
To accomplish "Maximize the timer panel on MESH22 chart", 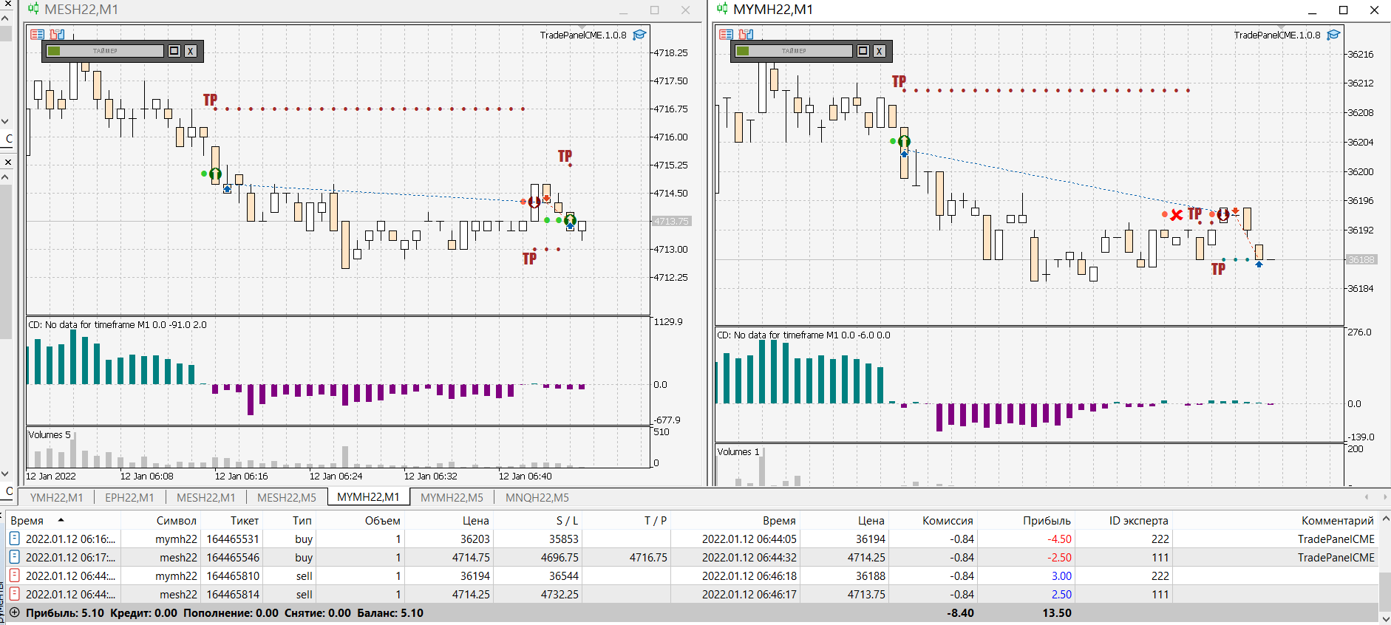I will [x=174, y=51].
